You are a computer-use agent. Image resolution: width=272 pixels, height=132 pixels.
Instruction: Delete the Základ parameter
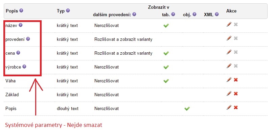pos(235,94)
